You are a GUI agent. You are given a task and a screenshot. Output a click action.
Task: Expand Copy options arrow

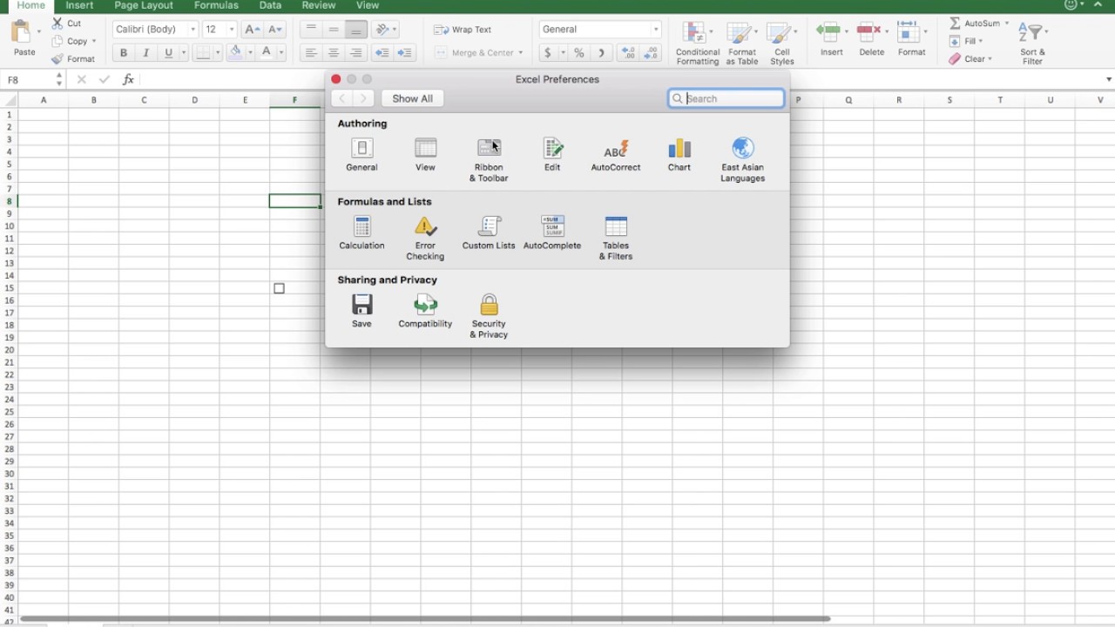click(94, 41)
